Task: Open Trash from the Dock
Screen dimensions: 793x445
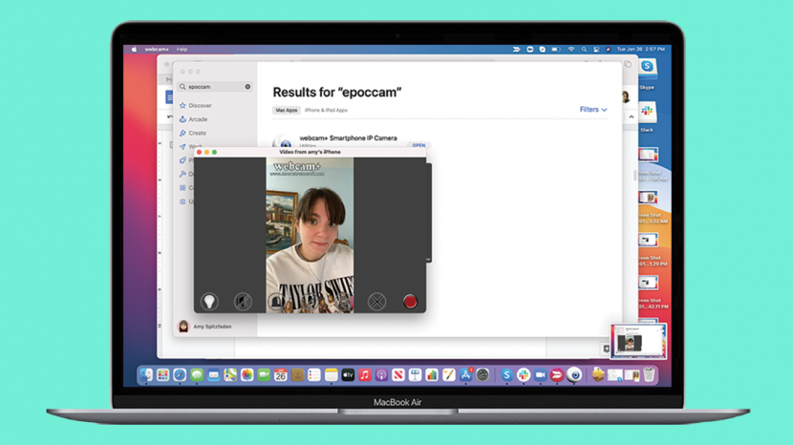Action: pyautogui.click(x=649, y=374)
